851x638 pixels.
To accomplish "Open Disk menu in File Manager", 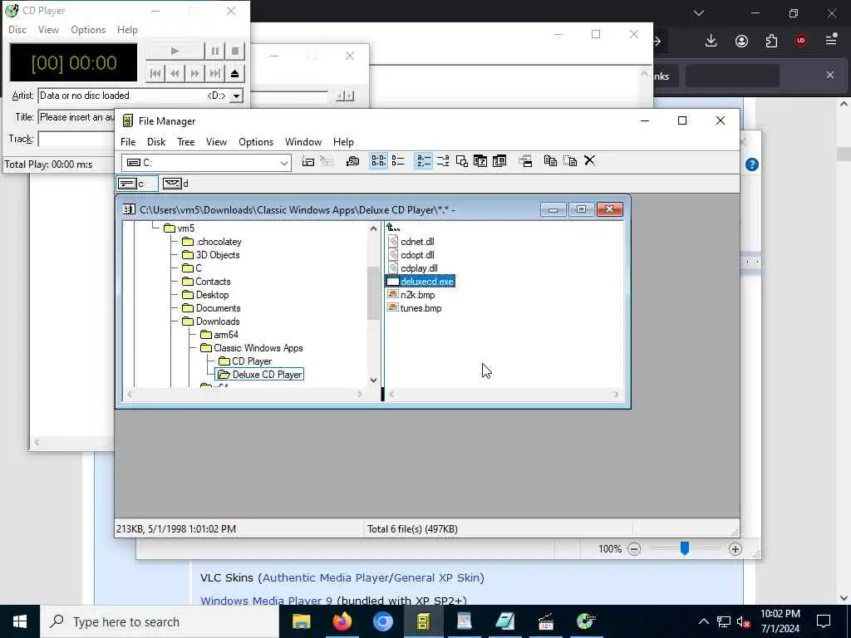I will [x=156, y=142].
